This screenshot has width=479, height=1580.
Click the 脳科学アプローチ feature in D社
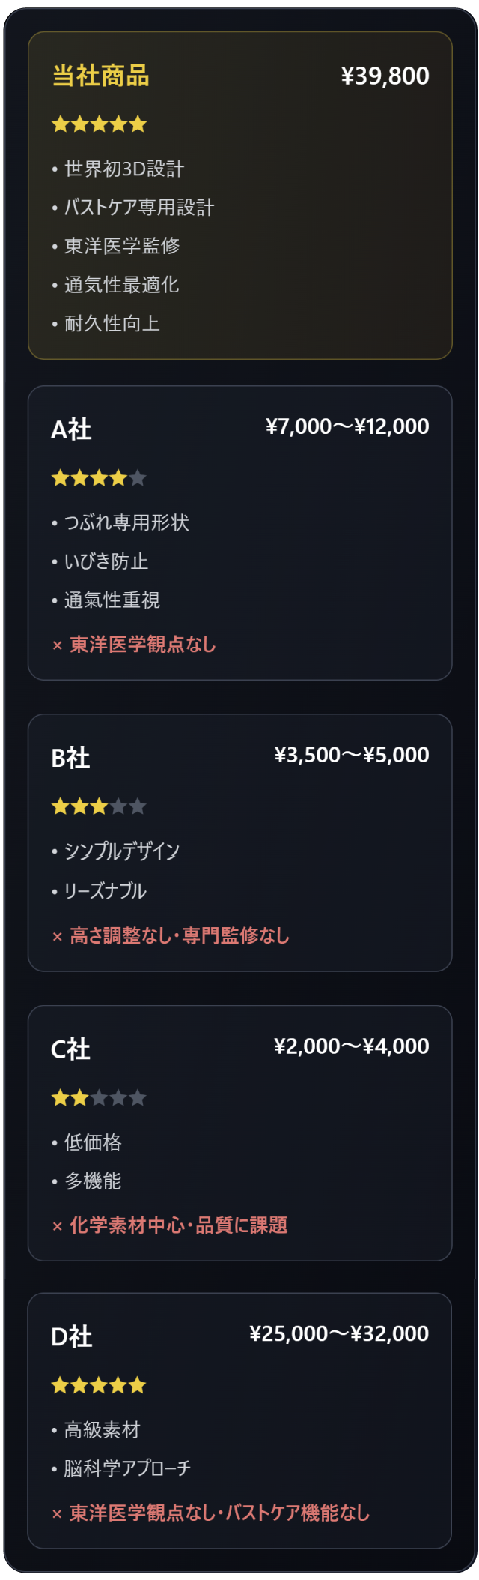(x=127, y=1468)
